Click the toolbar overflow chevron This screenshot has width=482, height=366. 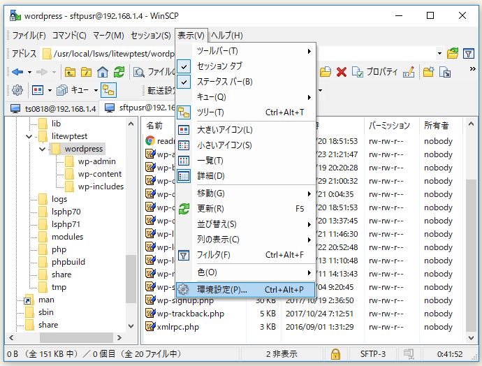tap(472, 69)
